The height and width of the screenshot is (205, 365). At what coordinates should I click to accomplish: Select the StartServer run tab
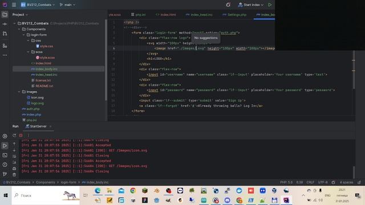[x=36, y=126]
